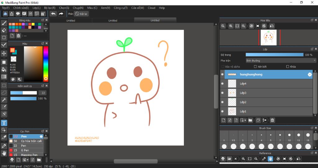Hide the Lớp4 layer
This screenshot has width=318, height=168.
click(x=222, y=83)
